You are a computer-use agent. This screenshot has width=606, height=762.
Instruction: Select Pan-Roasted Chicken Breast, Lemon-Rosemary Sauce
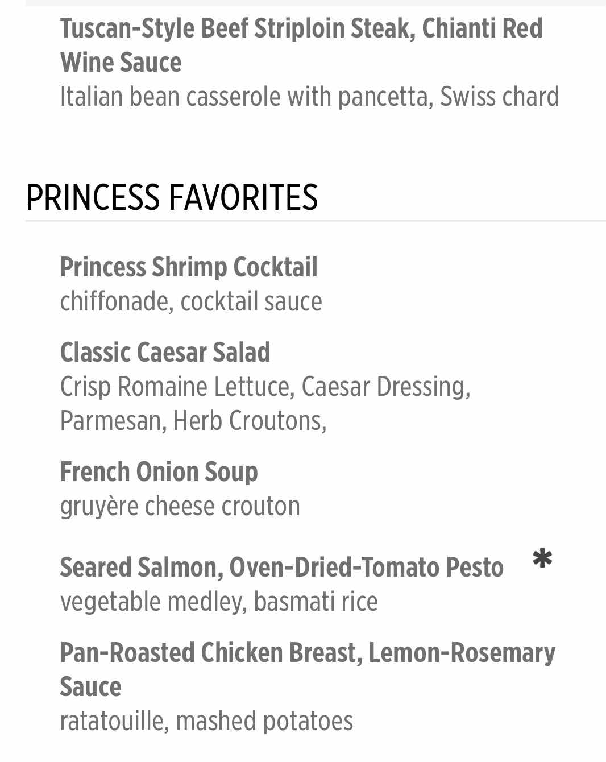[308, 669]
